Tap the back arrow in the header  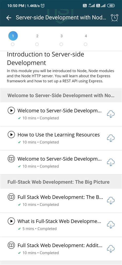click(x=9, y=18)
